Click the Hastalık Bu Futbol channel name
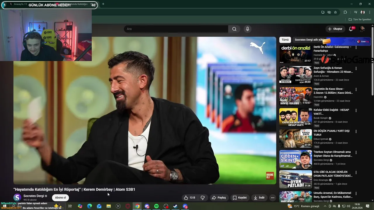Screen dimensions: 374x210 323,55
